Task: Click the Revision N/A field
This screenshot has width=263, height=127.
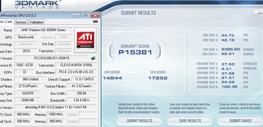Action: pos(64,37)
